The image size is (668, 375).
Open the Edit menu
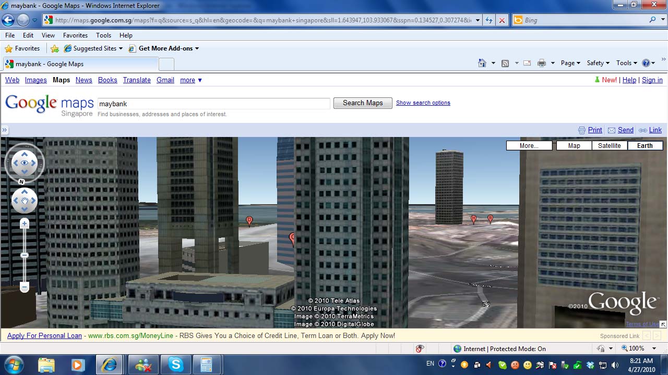[28, 35]
